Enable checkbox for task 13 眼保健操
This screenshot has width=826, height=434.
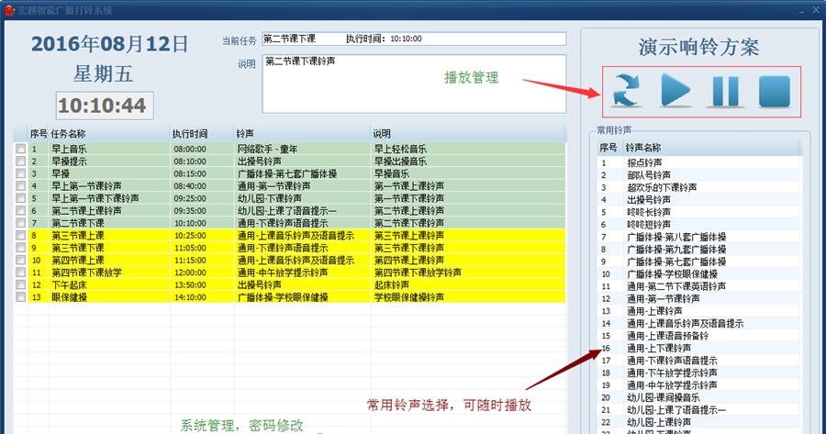coord(20,297)
